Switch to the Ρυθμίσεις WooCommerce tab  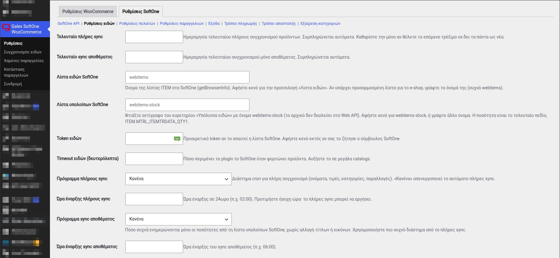pyautogui.click(x=88, y=11)
